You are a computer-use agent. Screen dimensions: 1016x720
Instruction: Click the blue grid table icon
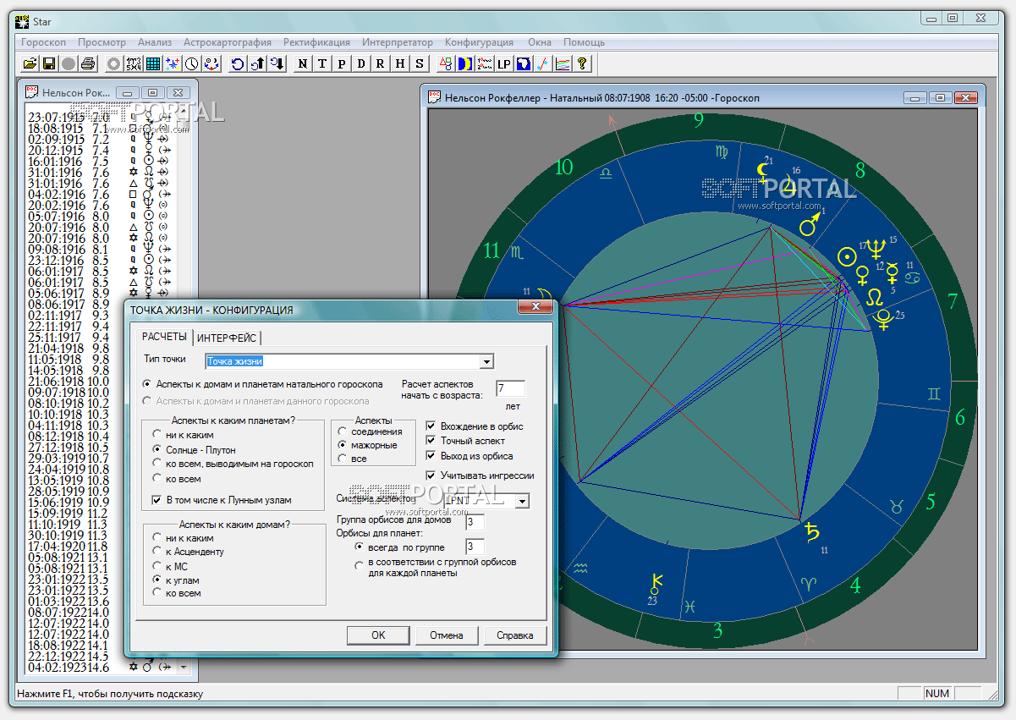153,63
